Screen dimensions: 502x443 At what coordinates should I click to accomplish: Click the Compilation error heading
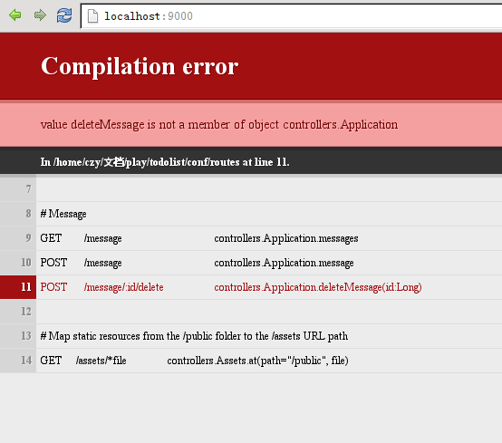point(140,66)
